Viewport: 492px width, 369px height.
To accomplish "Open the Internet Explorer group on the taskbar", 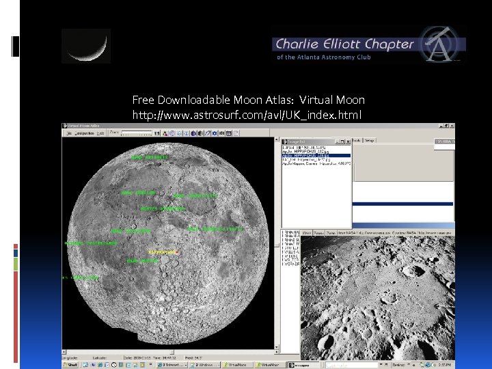I will (x=172, y=365).
